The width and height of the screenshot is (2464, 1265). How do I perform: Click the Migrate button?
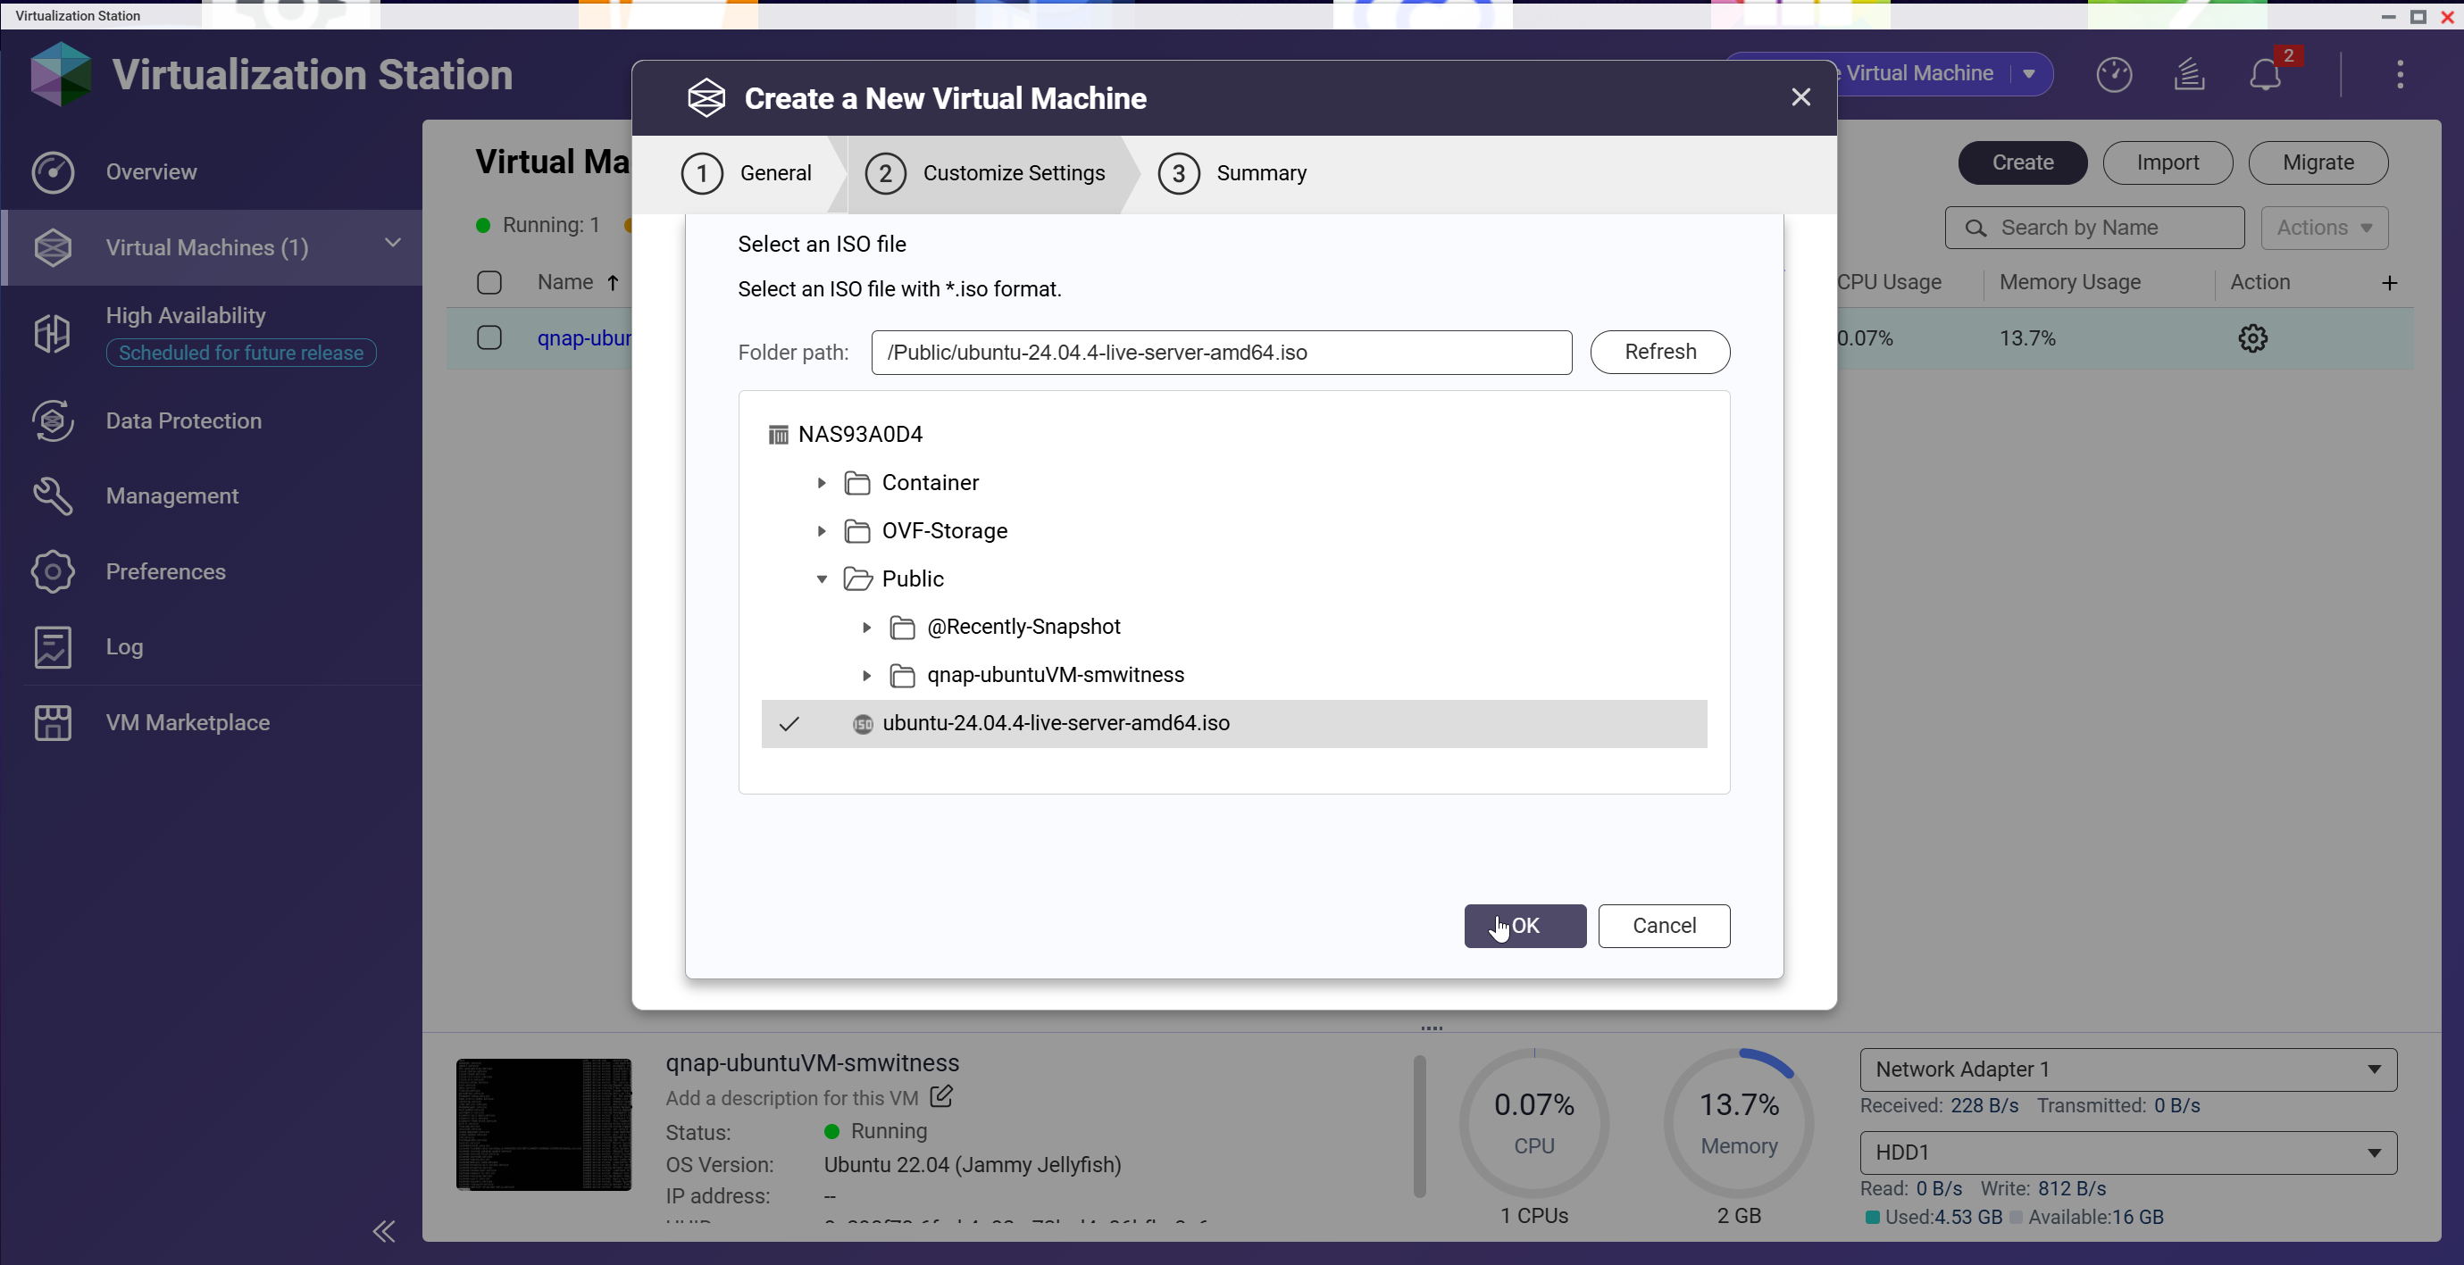(x=2318, y=162)
